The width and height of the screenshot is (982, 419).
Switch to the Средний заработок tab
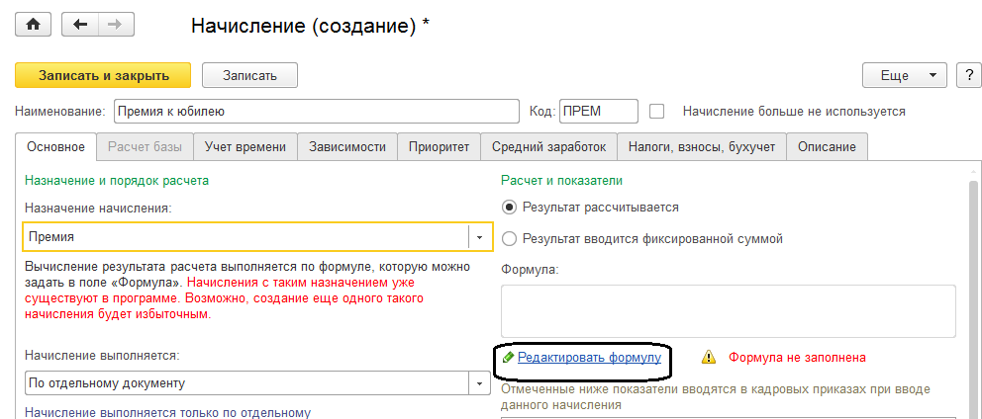pyautogui.click(x=548, y=146)
